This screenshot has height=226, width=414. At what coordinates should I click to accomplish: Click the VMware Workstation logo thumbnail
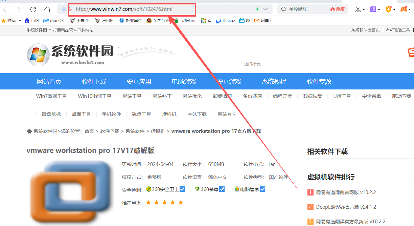[70, 192]
